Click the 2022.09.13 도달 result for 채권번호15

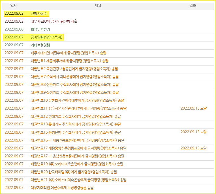194,132
